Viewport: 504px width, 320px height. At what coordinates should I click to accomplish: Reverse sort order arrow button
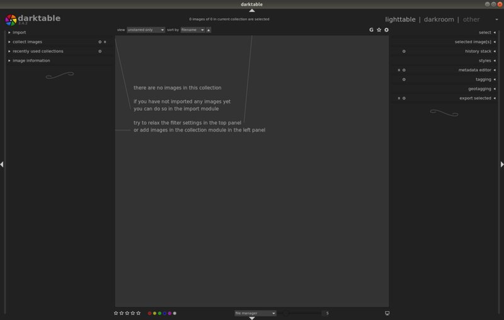point(209,30)
